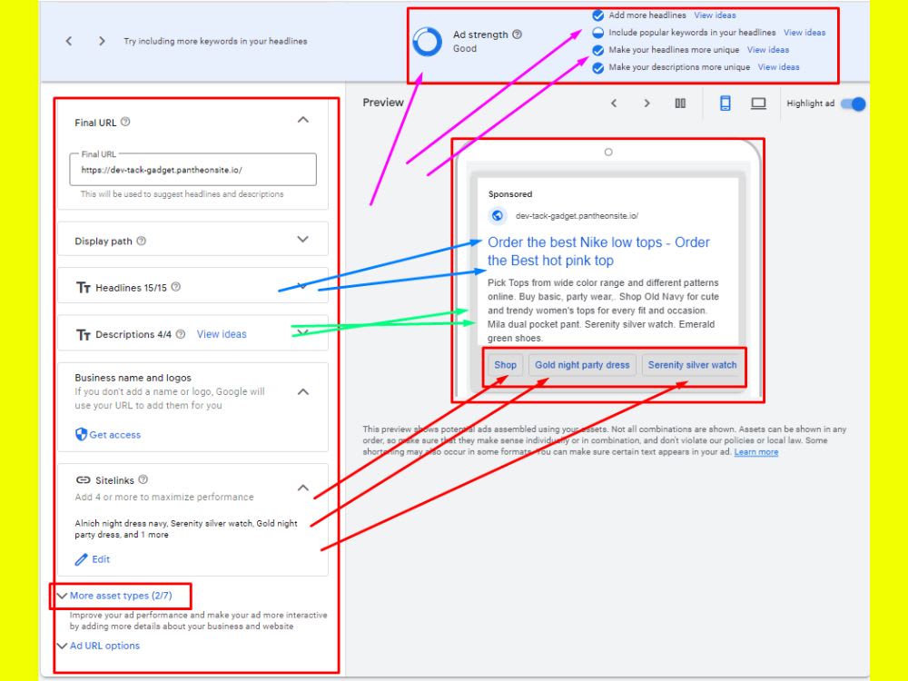Image resolution: width=908 pixels, height=681 pixels.
Task: Click the 'Add more headlines' check mark
Action: pos(598,15)
